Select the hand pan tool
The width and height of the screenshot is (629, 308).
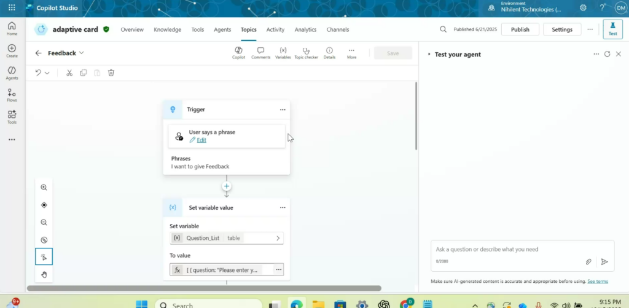tap(44, 274)
